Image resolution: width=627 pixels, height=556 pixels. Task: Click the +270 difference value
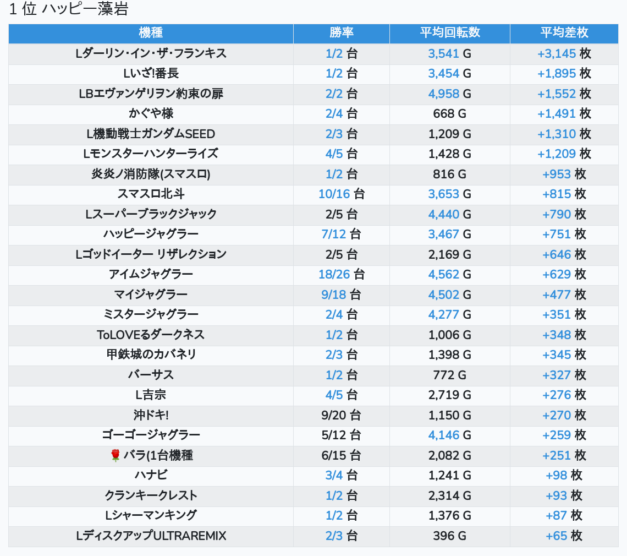pos(557,416)
